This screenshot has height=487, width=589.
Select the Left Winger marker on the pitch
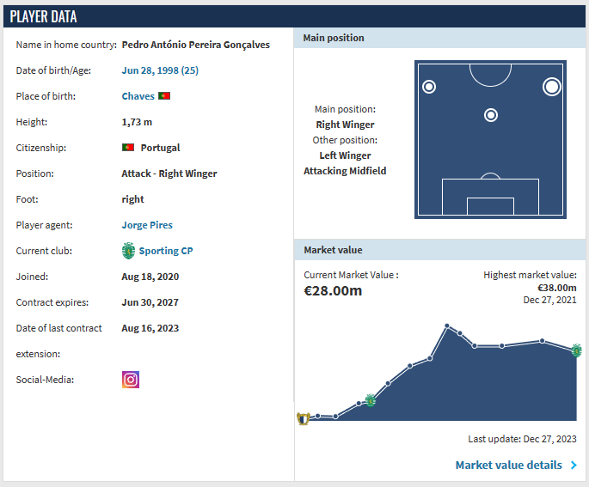(429, 87)
